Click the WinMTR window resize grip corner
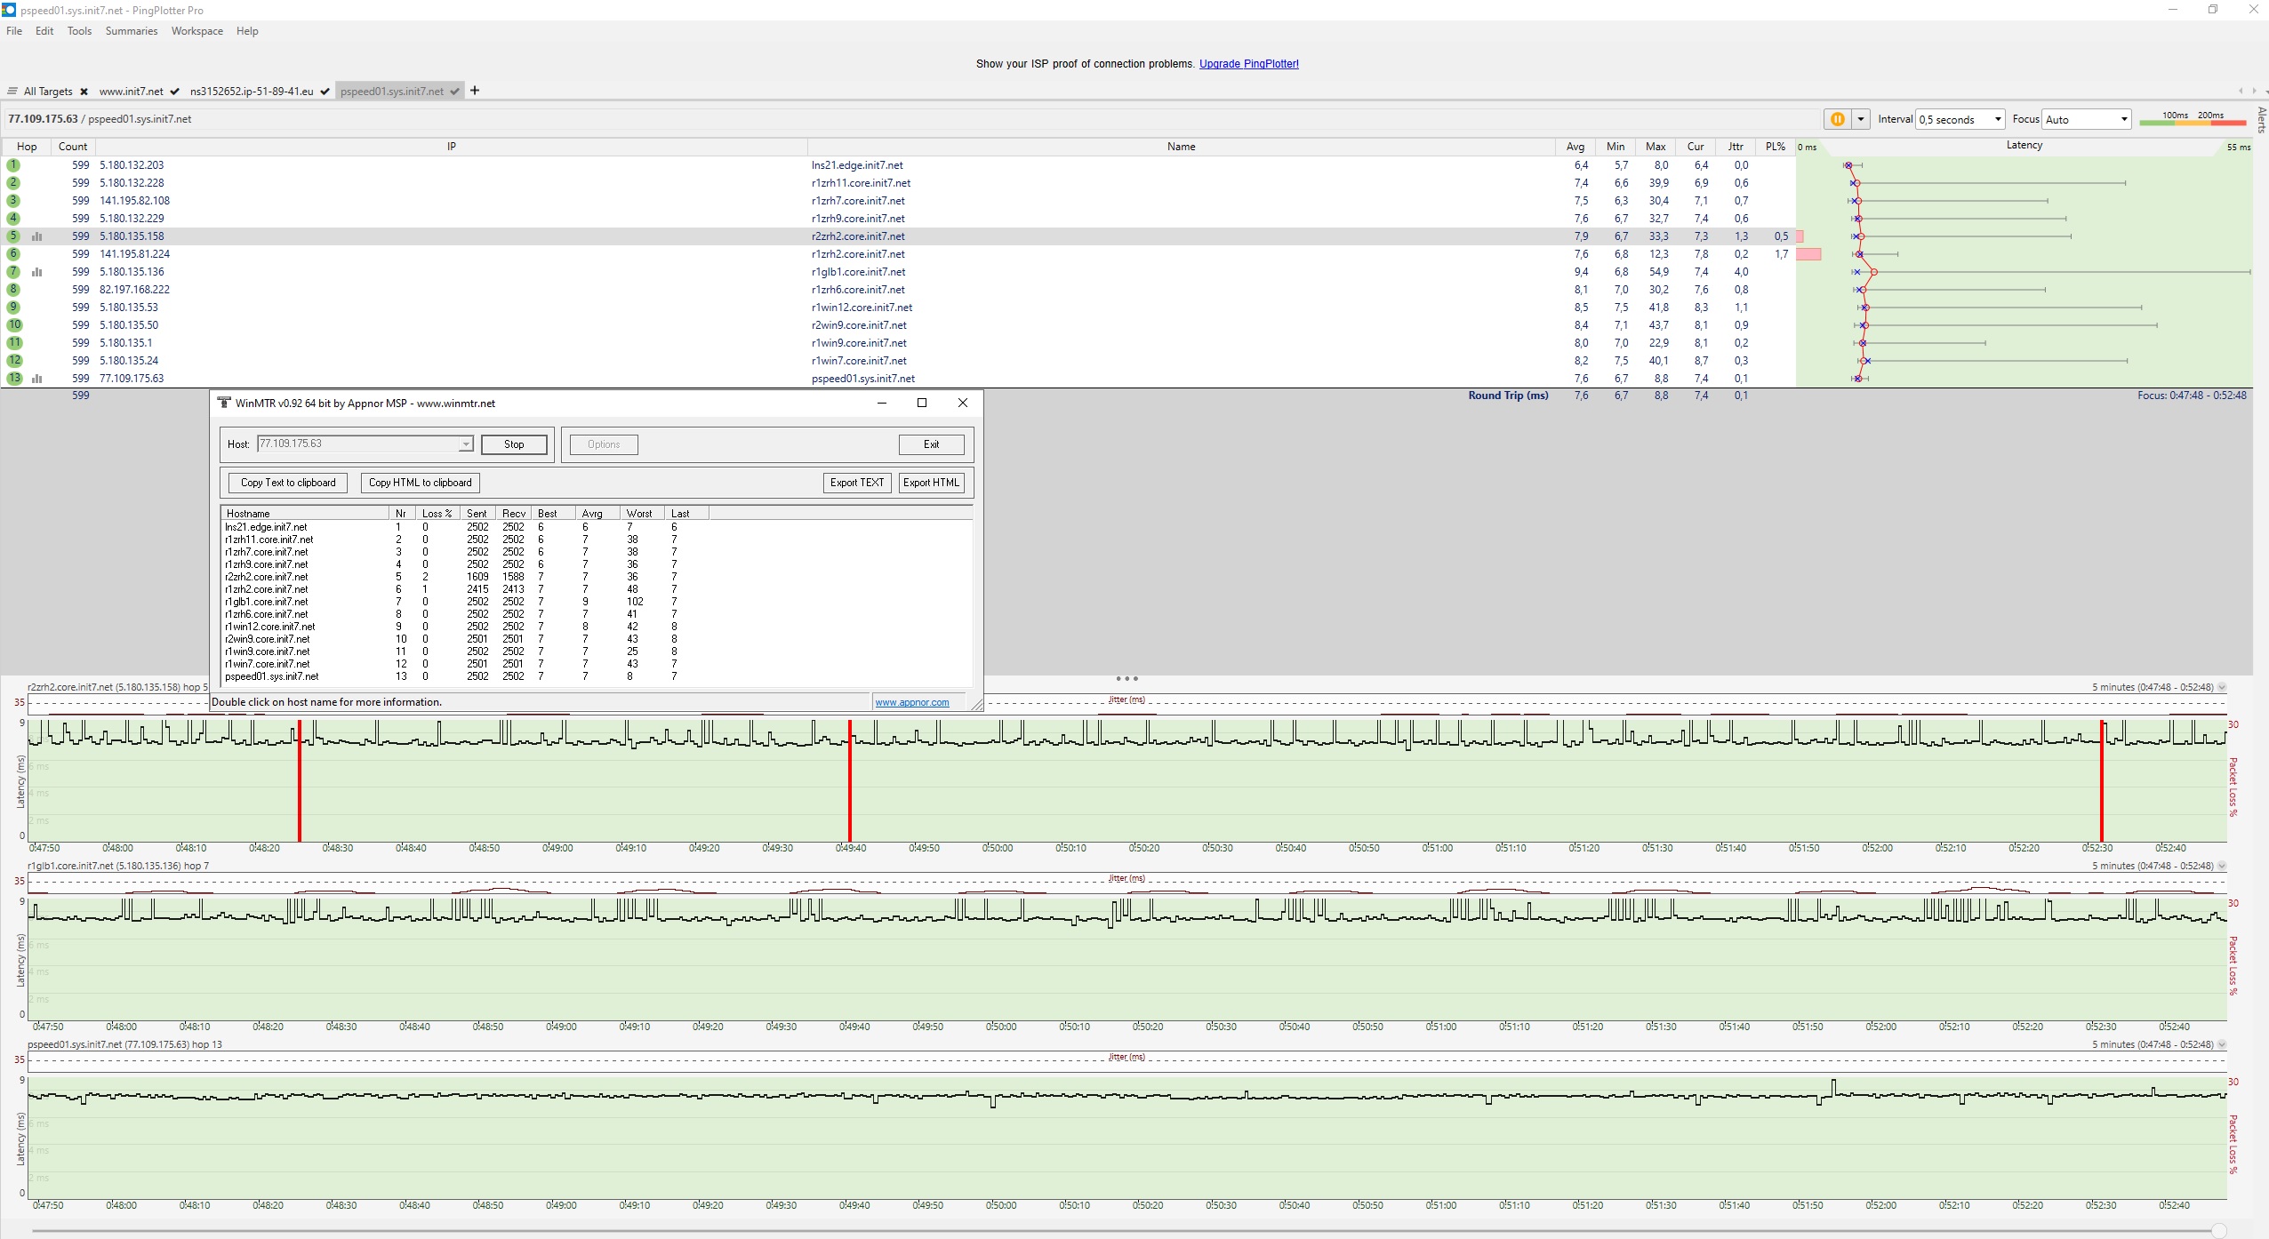This screenshot has height=1239, width=2269. coord(977,705)
